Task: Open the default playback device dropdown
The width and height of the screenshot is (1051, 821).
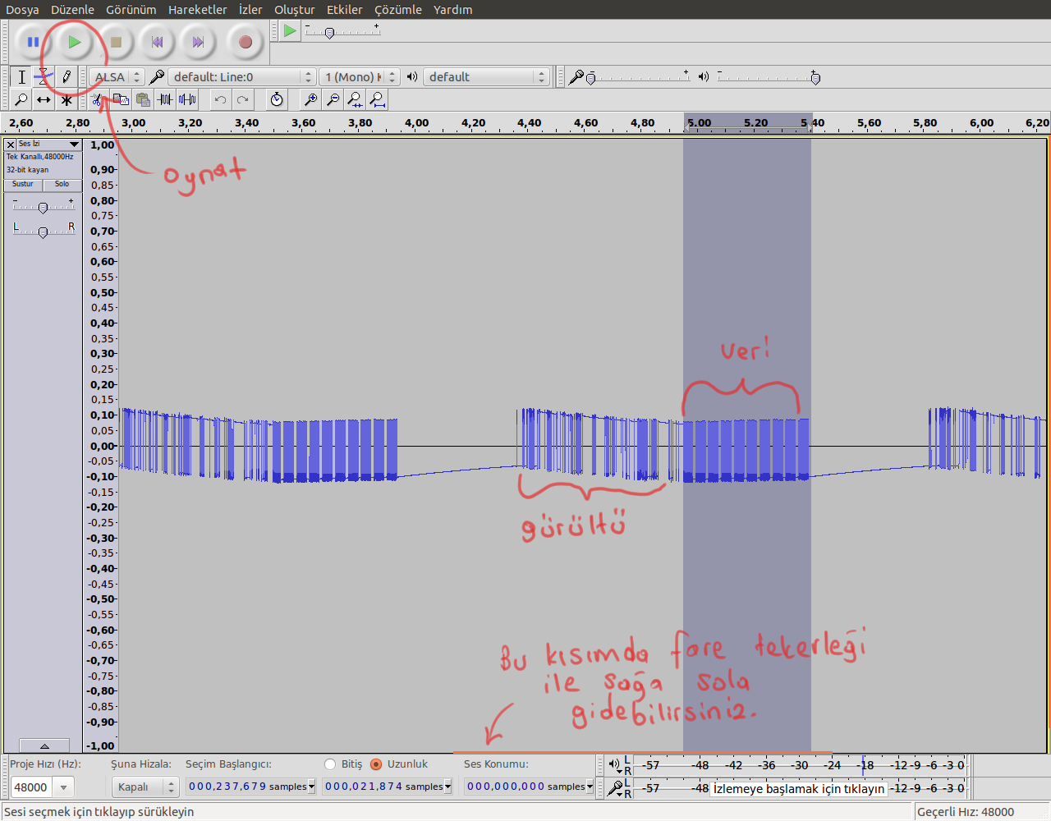Action: (485, 77)
